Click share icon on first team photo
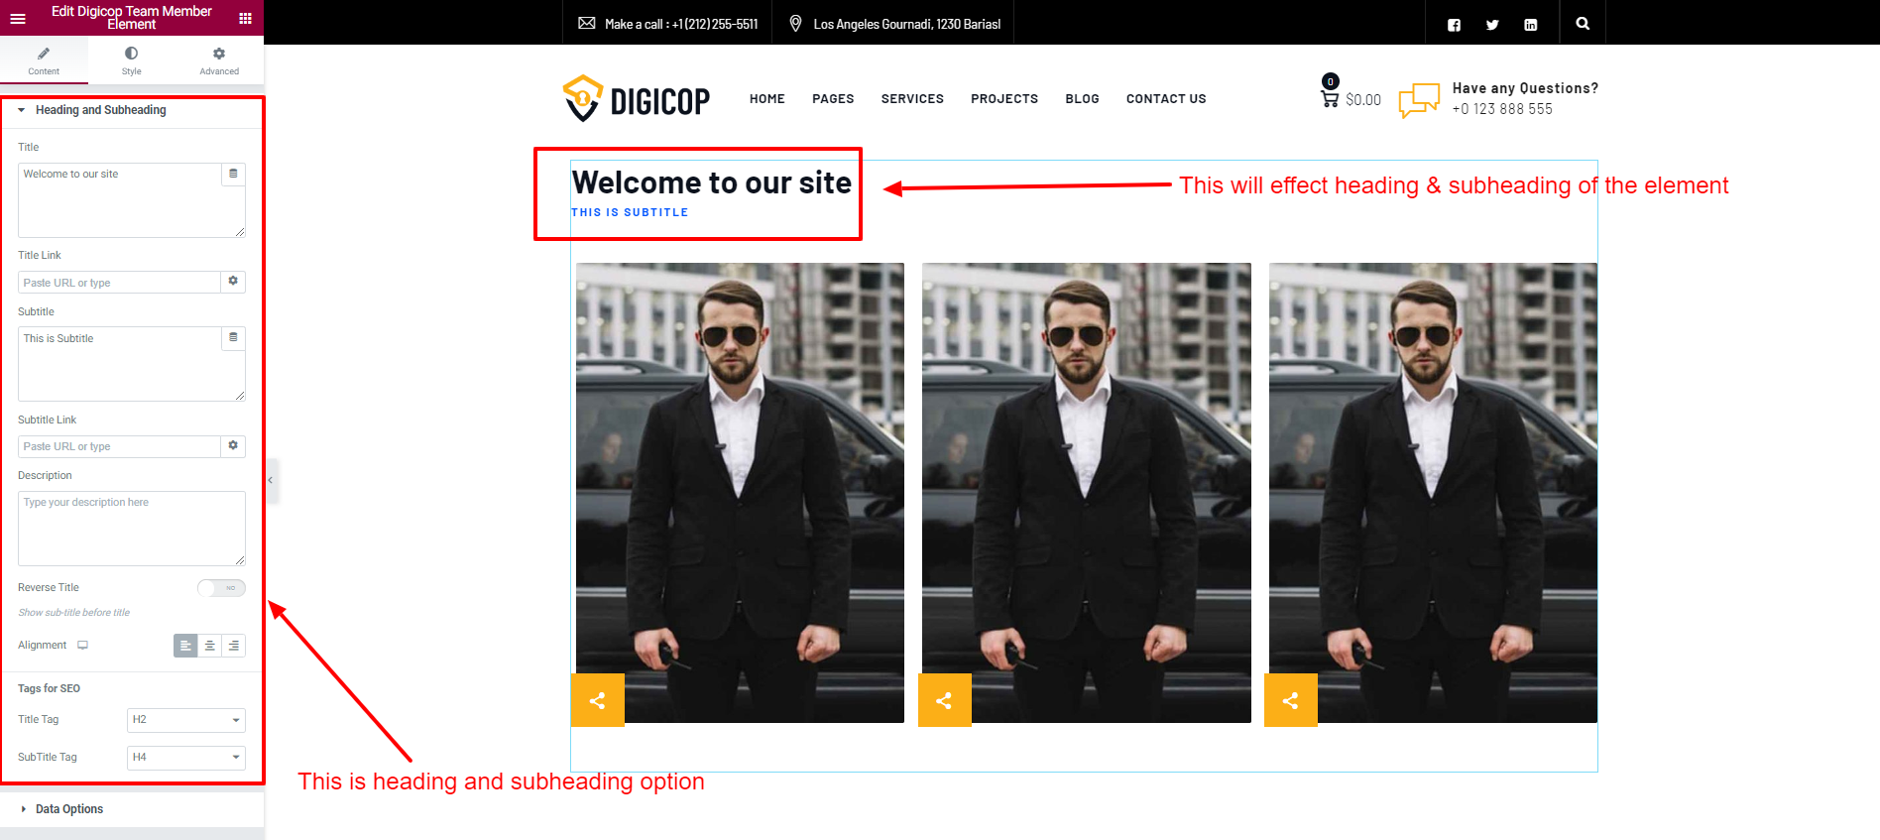 point(597,700)
